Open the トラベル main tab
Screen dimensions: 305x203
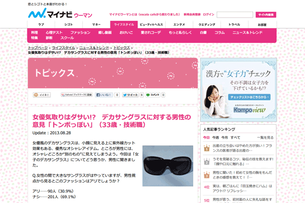[234, 25]
